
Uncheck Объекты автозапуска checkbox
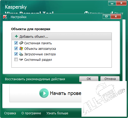[16, 49]
